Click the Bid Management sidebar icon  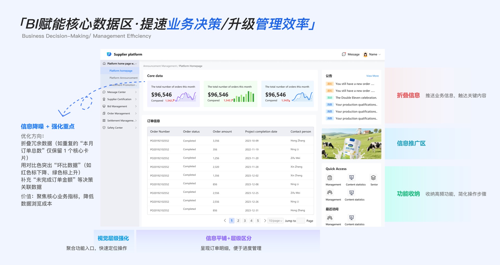[104, 106]
